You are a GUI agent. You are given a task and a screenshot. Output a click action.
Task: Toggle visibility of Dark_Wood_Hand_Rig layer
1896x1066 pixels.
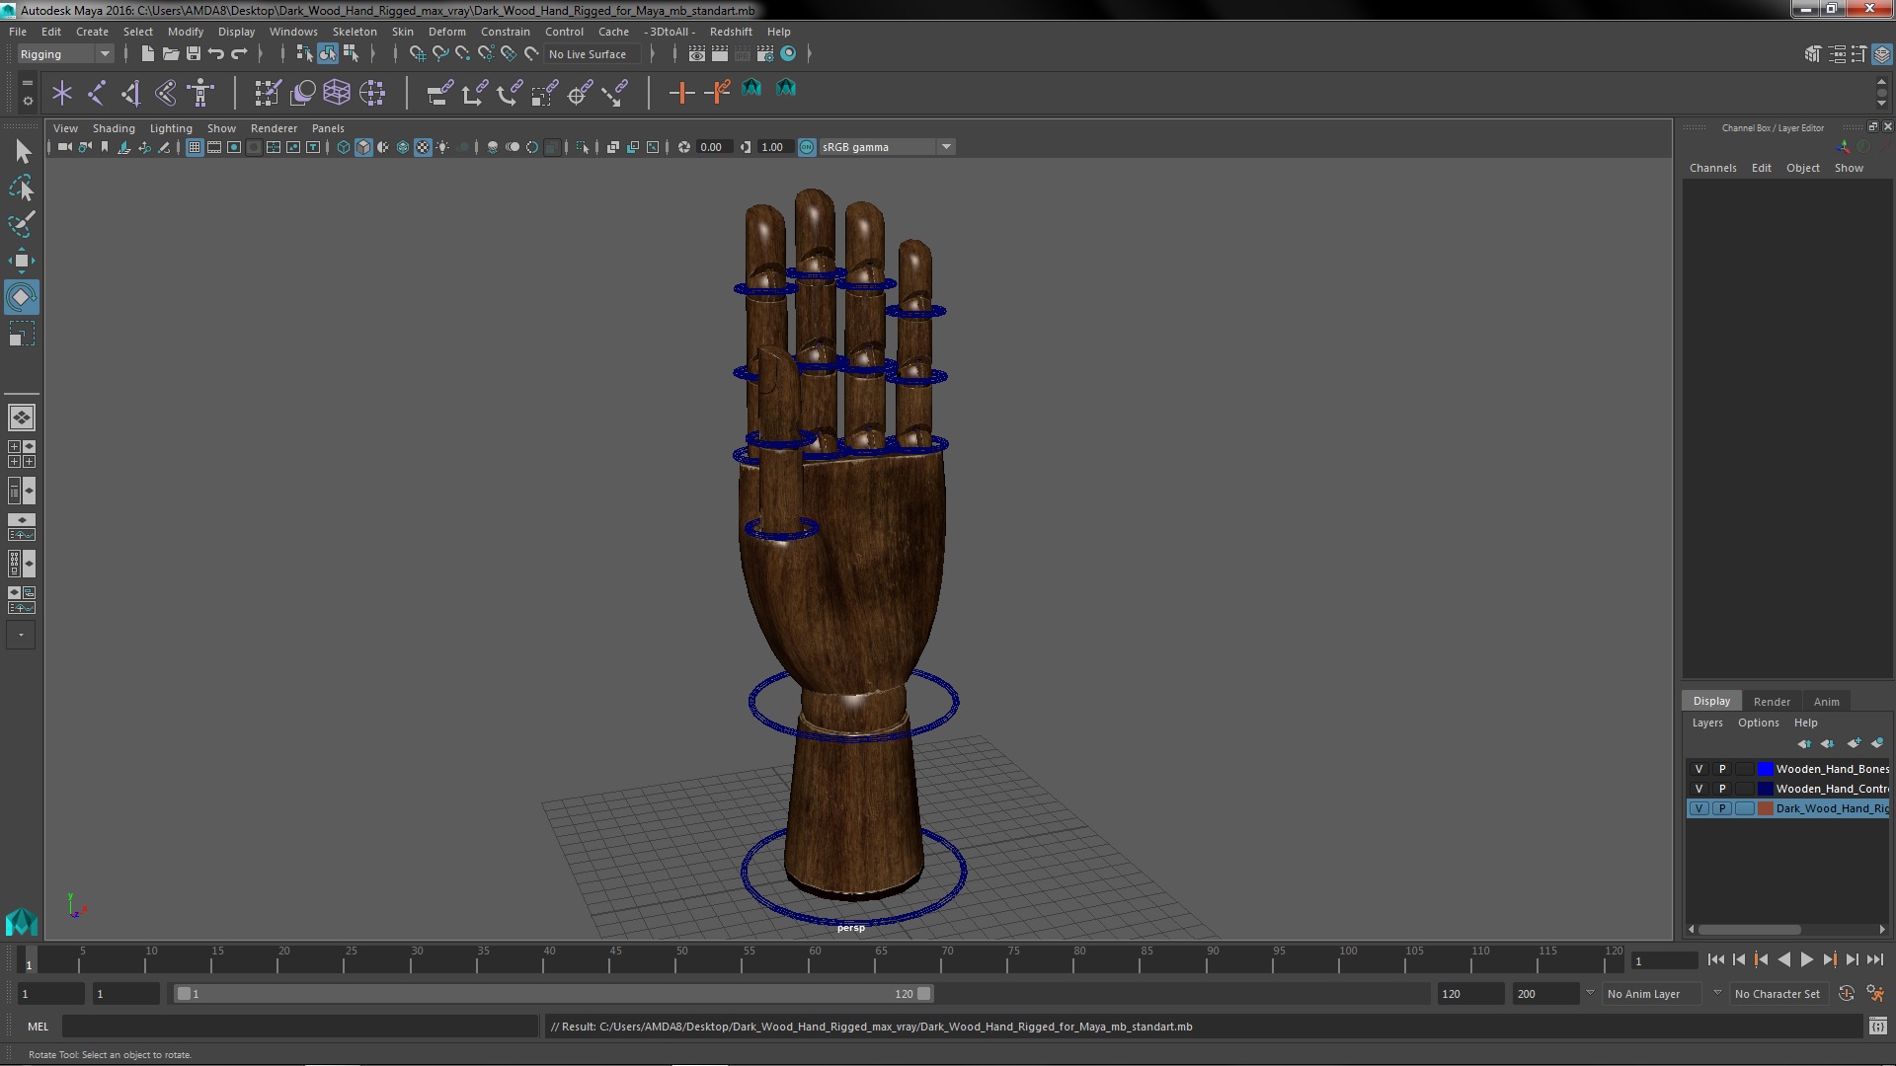point(1699,807)
